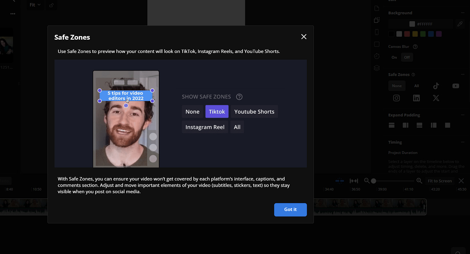The width and height of the screenshot is (470, 254).
Task: Choose the green background swatch
Action: click(x=423, y=34)
